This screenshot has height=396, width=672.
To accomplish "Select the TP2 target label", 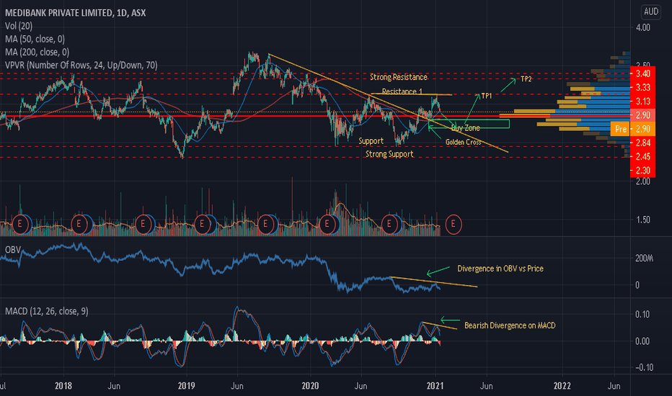I will (526, 79).
